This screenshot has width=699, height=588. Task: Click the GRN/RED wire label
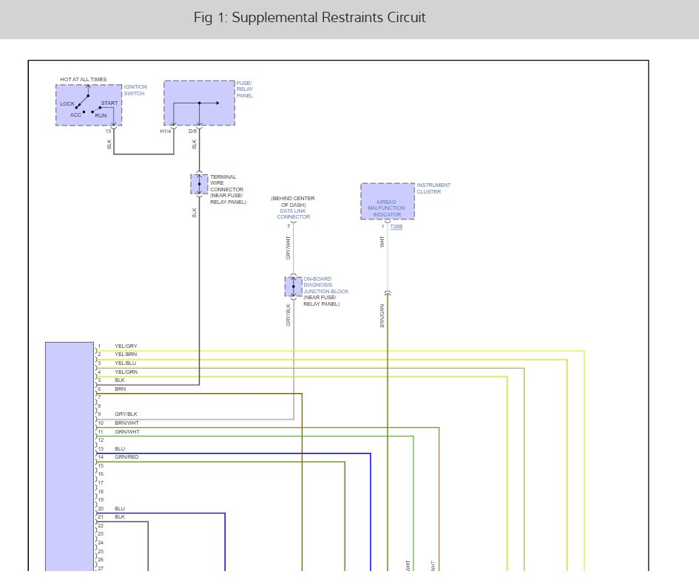126,457
